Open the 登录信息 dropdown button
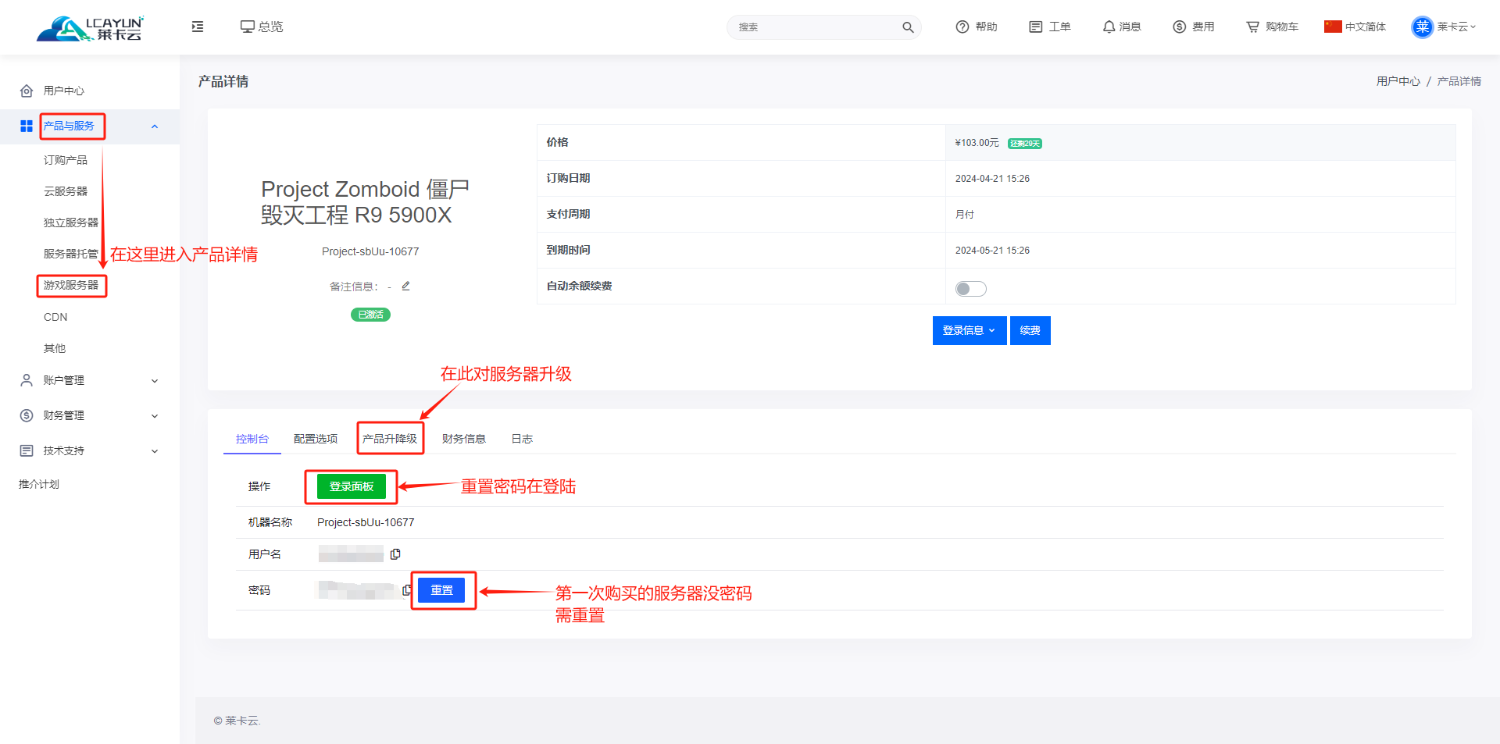This screenshot has height=744, width=1500. [x=970, y=330]
